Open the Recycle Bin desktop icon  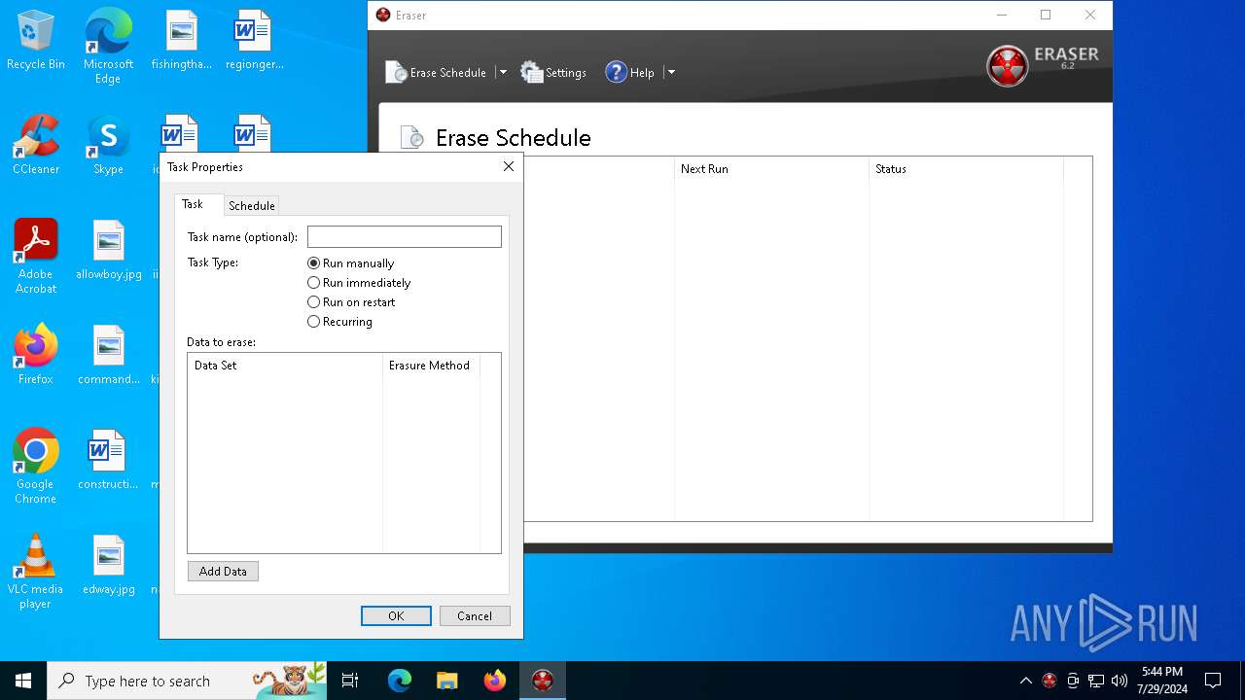pyautogui.click(x=36, y=41)
